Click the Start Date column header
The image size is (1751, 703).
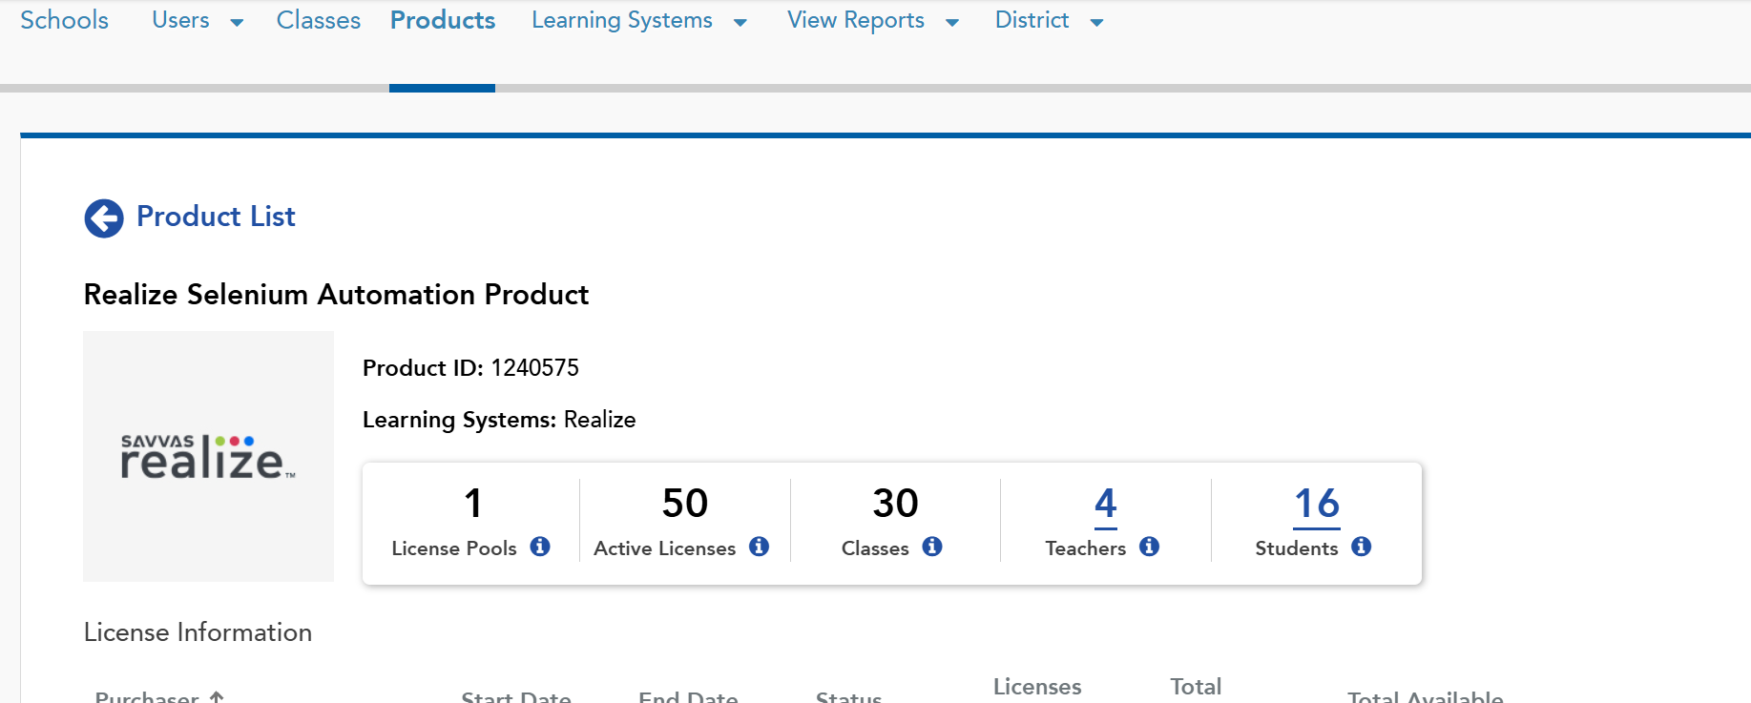(516, 696)
